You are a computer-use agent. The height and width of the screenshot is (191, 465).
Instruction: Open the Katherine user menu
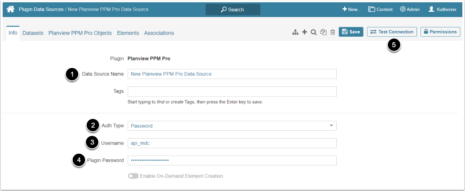pos(442,9)
